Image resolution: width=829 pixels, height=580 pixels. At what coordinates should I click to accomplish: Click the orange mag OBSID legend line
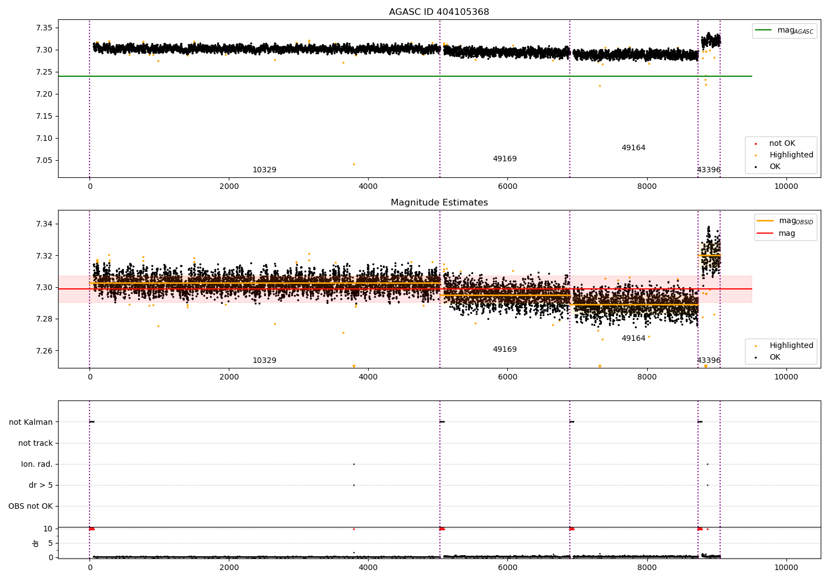[765, 221]
